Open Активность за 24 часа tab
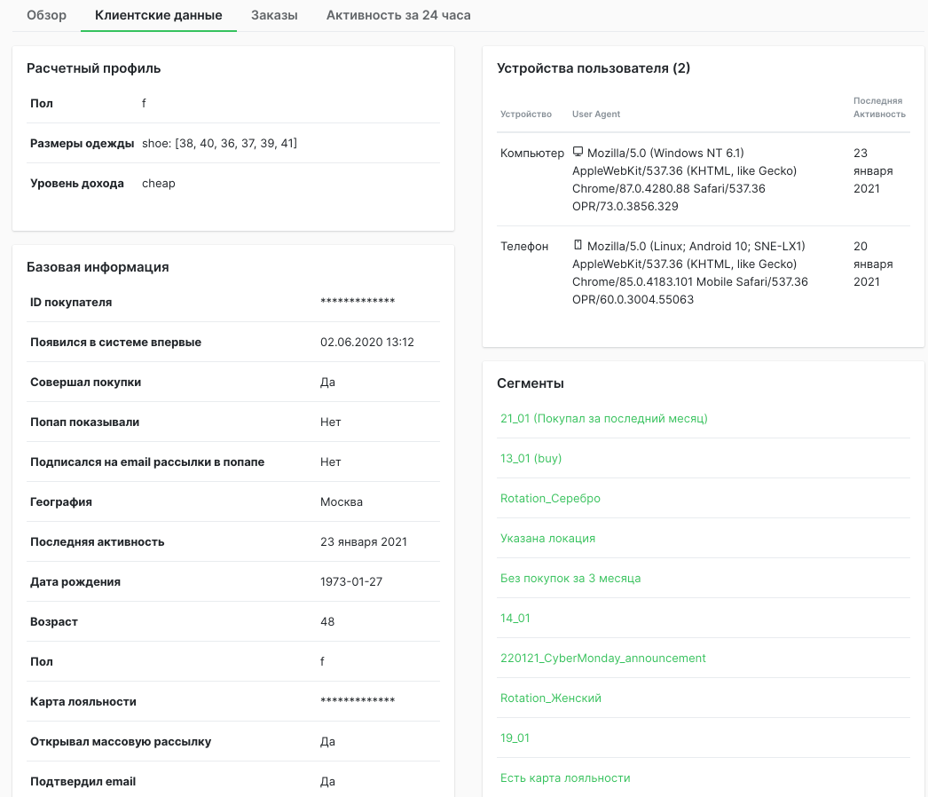Viewport: 928px width, 797px height. click(398, 15)
